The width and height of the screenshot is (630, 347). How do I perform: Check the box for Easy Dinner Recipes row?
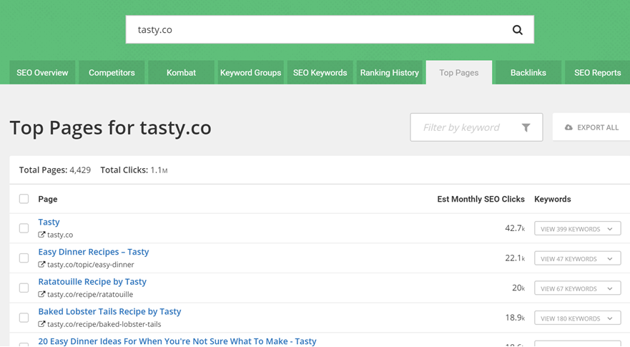click(x=24, y=258)
